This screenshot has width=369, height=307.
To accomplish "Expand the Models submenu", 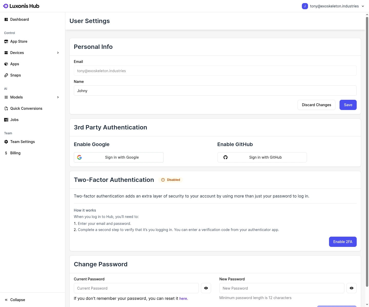I will (58, 97).
